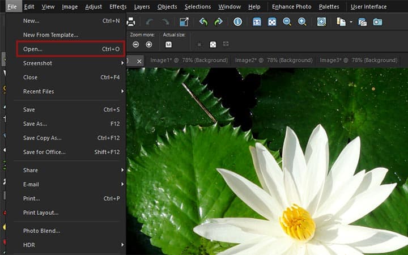Click the Print icon in the toolbar
408x255 pixels.
(131, 22)
